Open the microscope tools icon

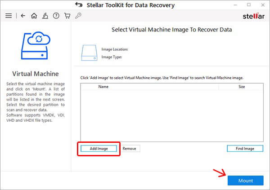45,16
